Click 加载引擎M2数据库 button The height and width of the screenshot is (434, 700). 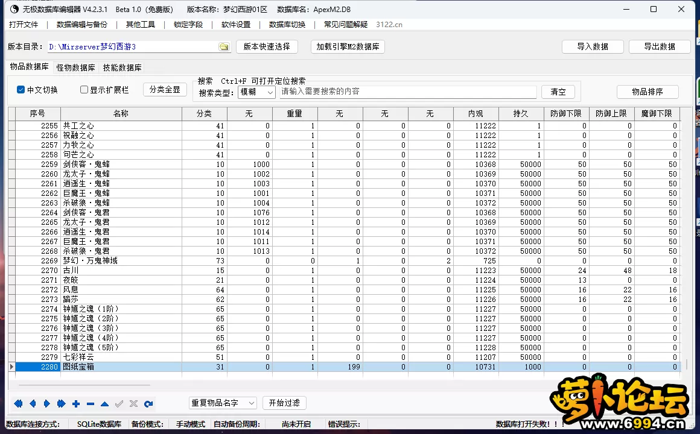coord(348,46)
